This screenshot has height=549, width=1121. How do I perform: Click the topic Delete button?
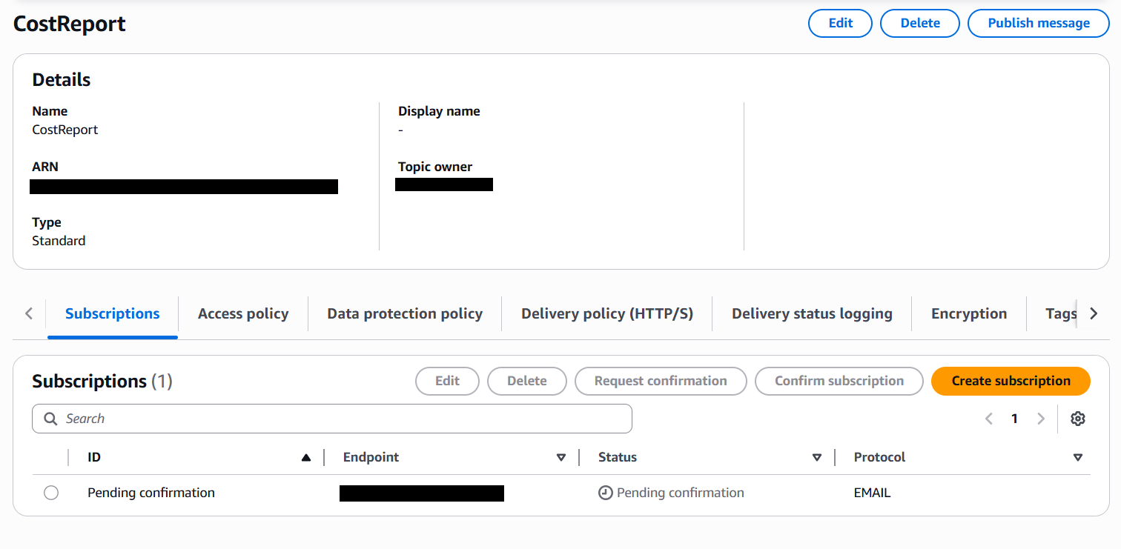point(920,23)
